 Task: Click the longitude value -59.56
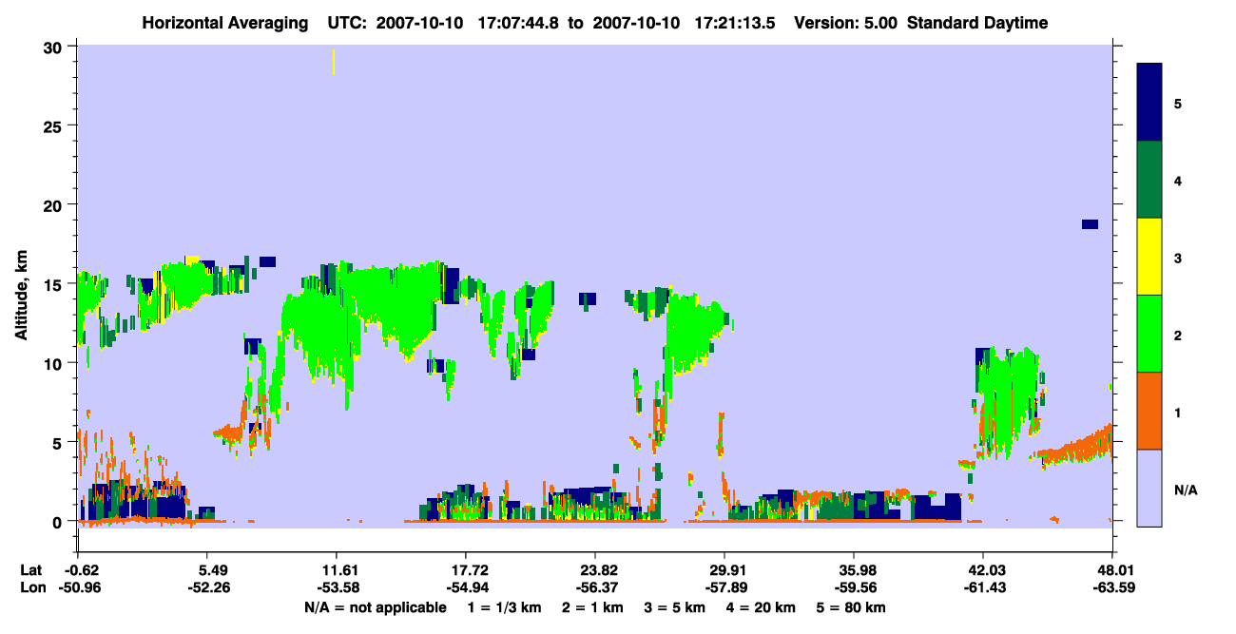tap(854, 587)
